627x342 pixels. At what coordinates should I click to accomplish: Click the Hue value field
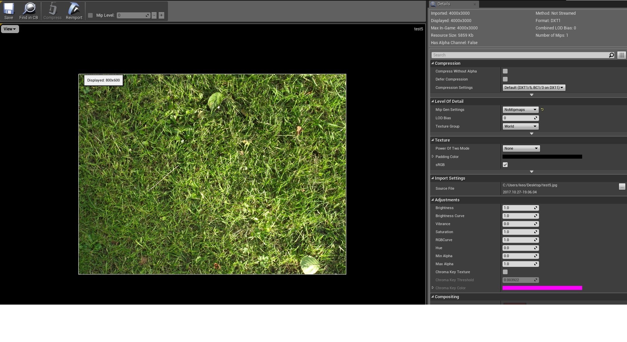coord(520,248)
